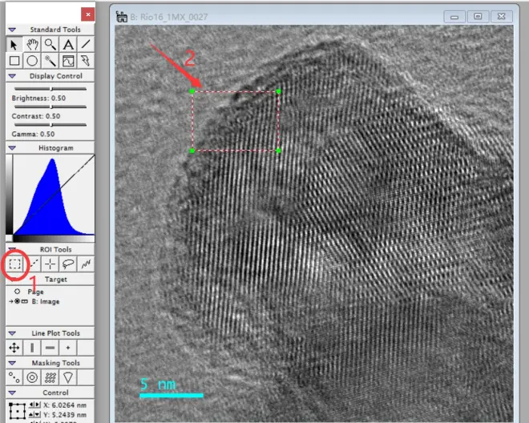This screenshot has width=529, height=423.
Task: Collapse the Standard Tools section
Action: click(12, 30)
